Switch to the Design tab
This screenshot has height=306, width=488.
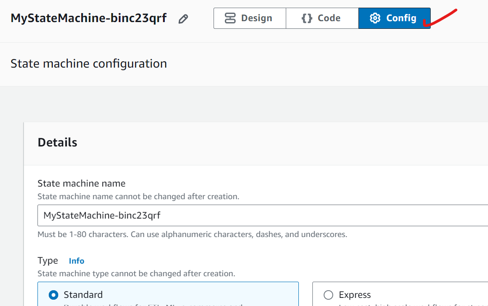pos(250,18)
